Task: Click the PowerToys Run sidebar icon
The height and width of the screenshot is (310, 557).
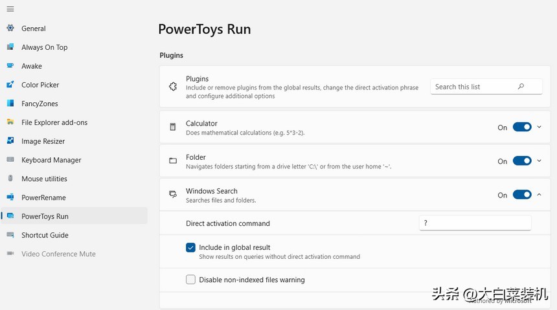Action: click(10, 216)
